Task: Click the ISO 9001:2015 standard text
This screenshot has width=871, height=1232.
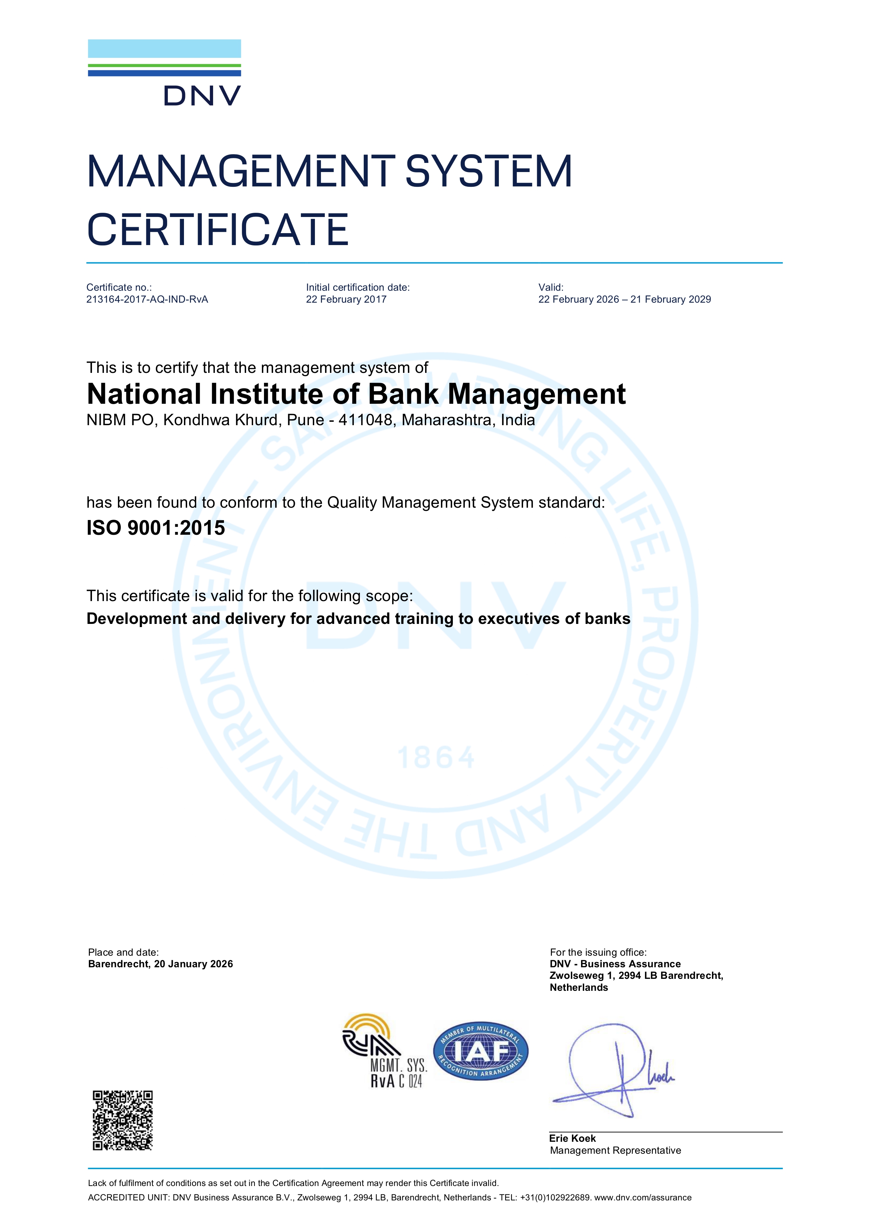Action: [x=156, y=528]
